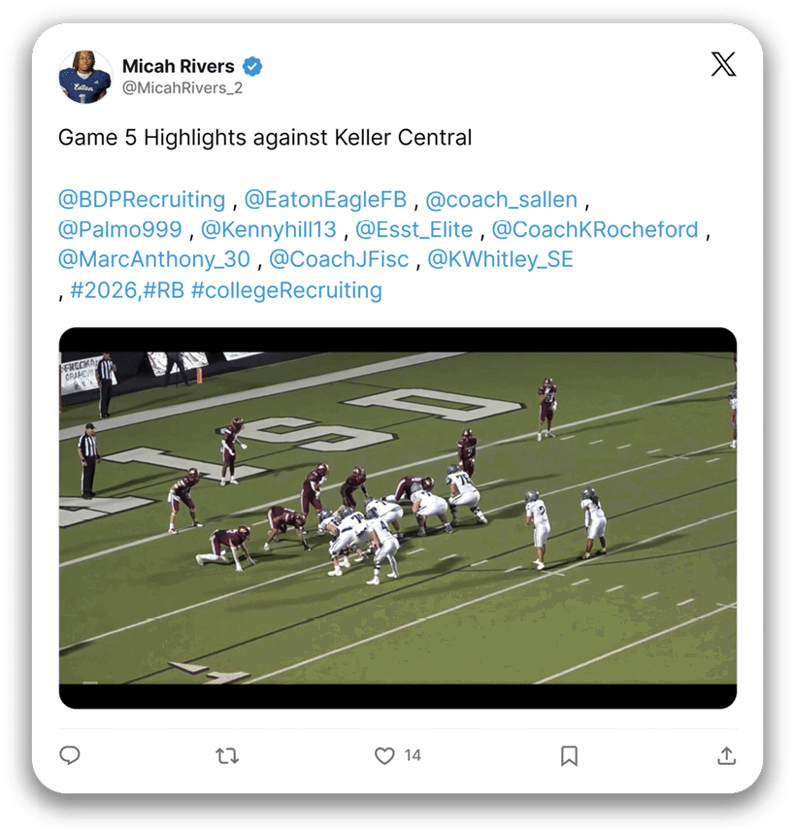
Task: Open the @EatonEagleFB mention
Action: 325,199
